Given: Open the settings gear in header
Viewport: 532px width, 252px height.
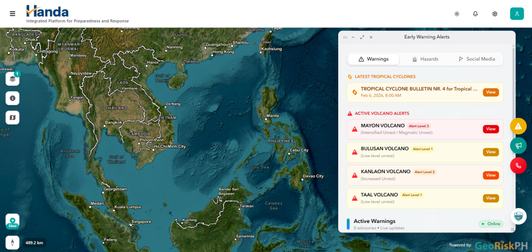Looking at the screenshot, I should [x=495, y=14].
